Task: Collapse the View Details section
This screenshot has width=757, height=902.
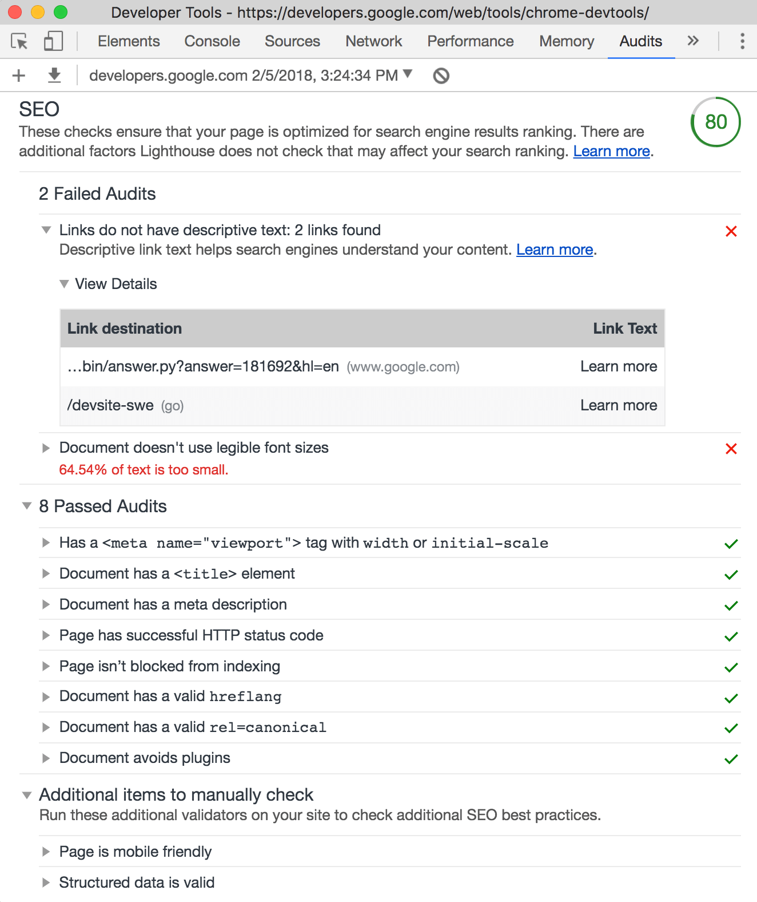Action: [x=109, y=284]
